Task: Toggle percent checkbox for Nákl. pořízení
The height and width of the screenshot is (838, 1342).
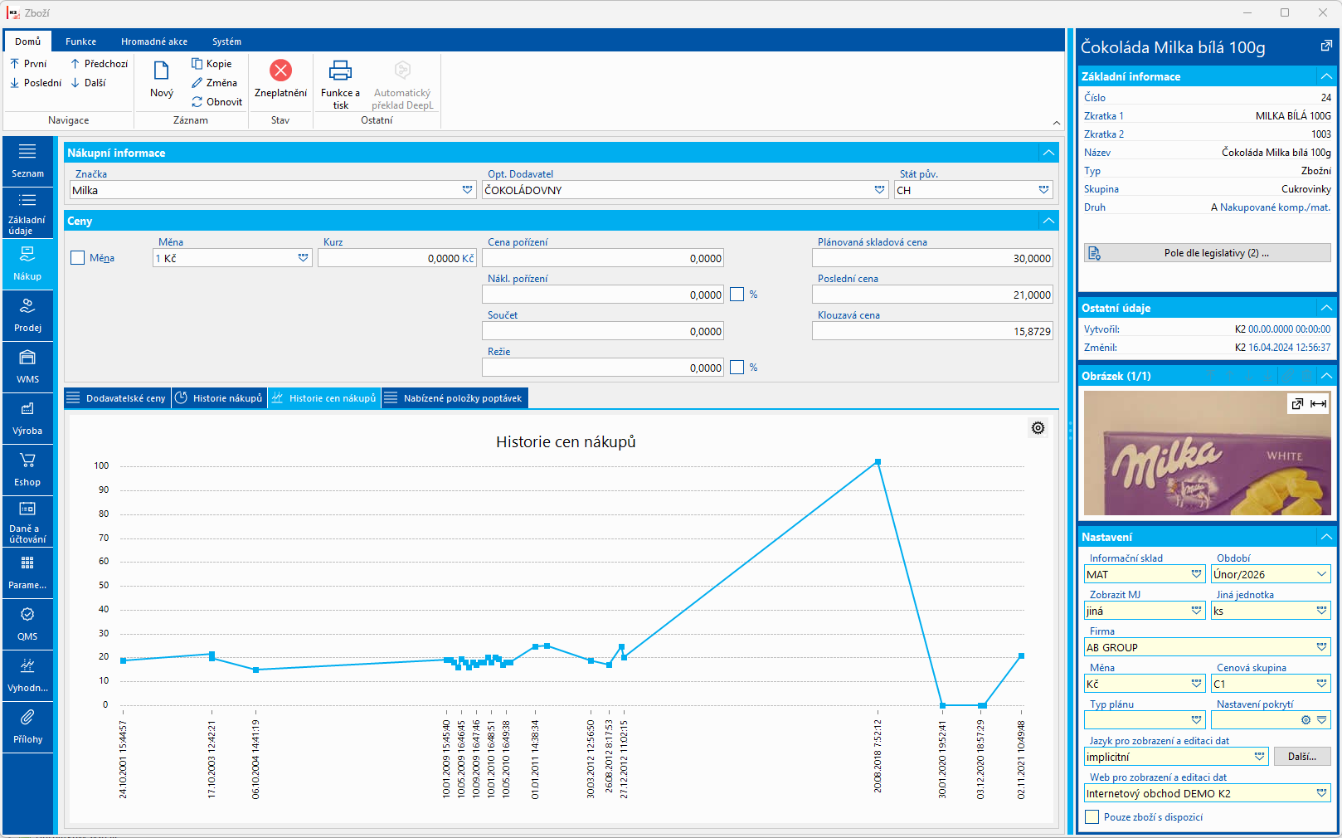Action: (737, 295)
